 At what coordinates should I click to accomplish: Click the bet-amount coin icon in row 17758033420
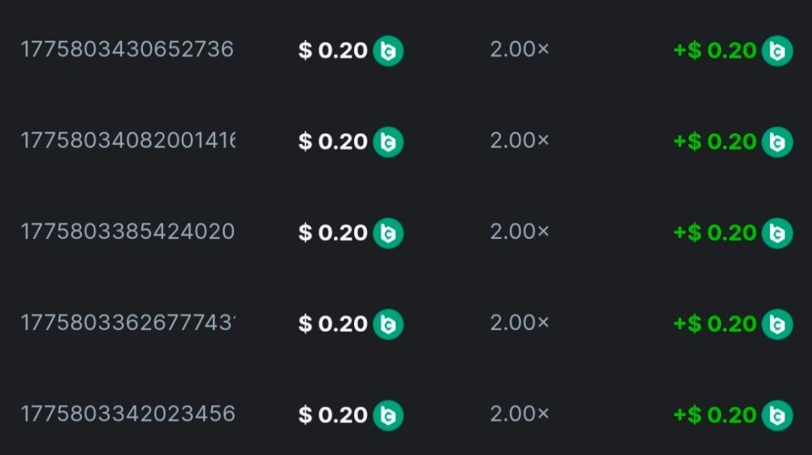pos(388,415)
